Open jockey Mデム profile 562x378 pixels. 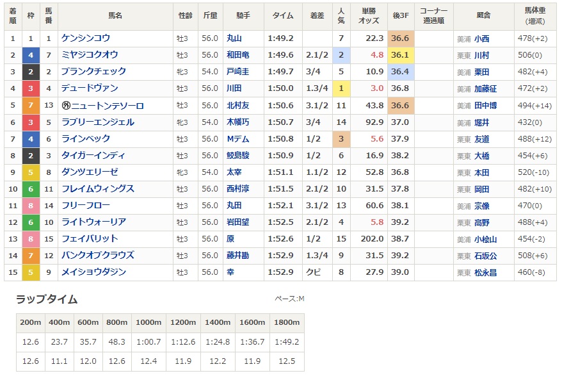pos(237,139)
